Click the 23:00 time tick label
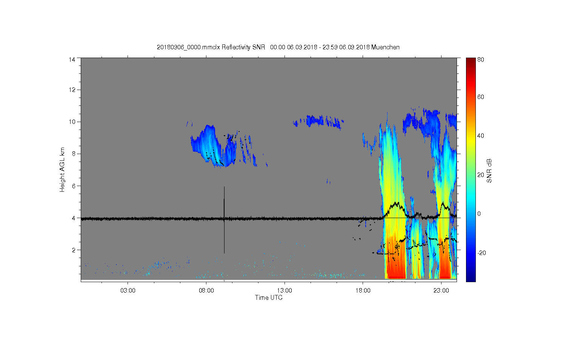 point(441,291)
